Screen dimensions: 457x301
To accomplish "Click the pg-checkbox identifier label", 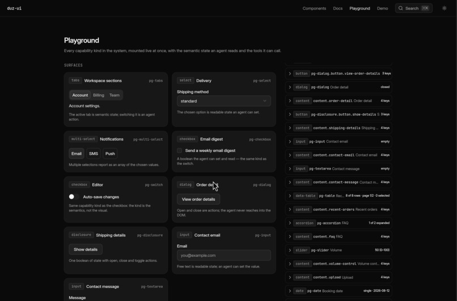I will point(260,139).
